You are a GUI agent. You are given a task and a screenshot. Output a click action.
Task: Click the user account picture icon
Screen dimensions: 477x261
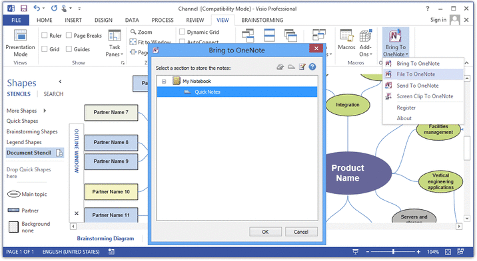[x=455, y=20]
